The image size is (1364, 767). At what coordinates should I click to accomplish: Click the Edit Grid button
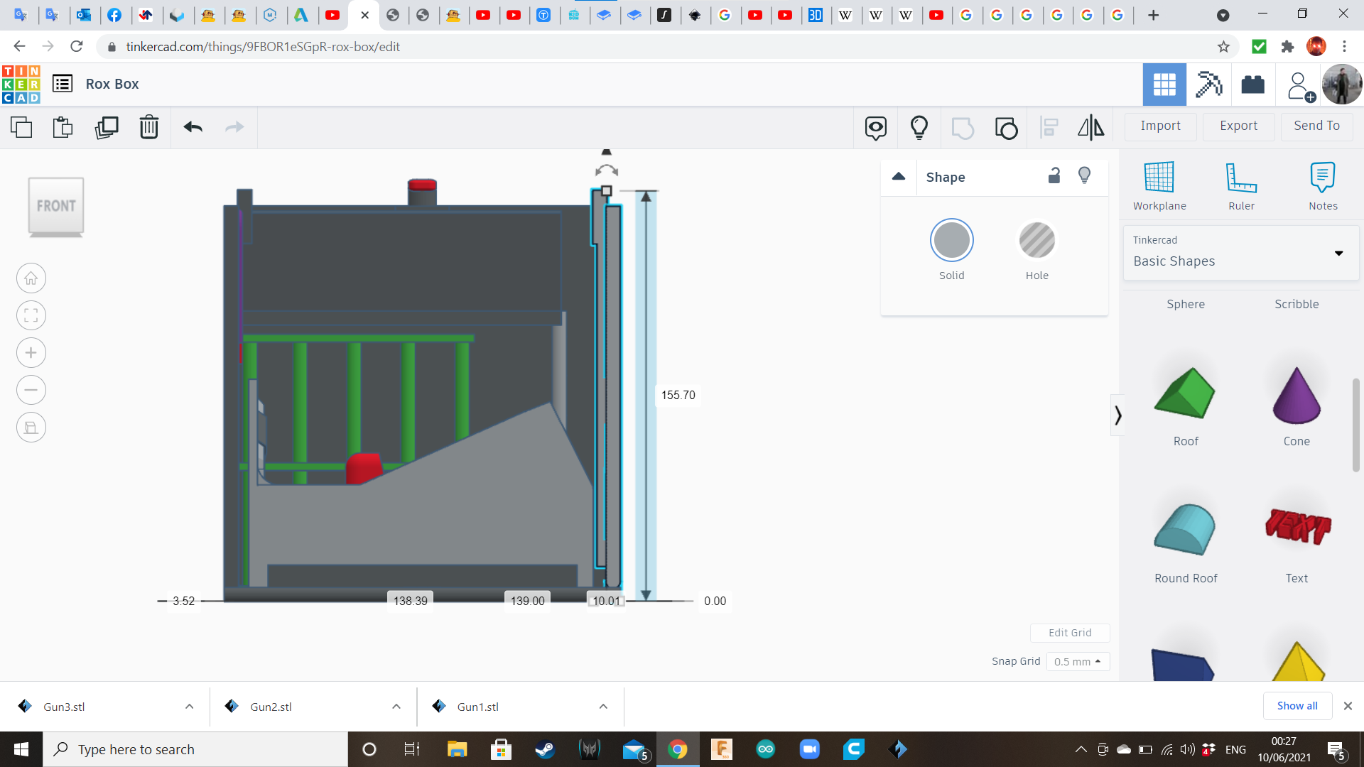click(1070, 633)
